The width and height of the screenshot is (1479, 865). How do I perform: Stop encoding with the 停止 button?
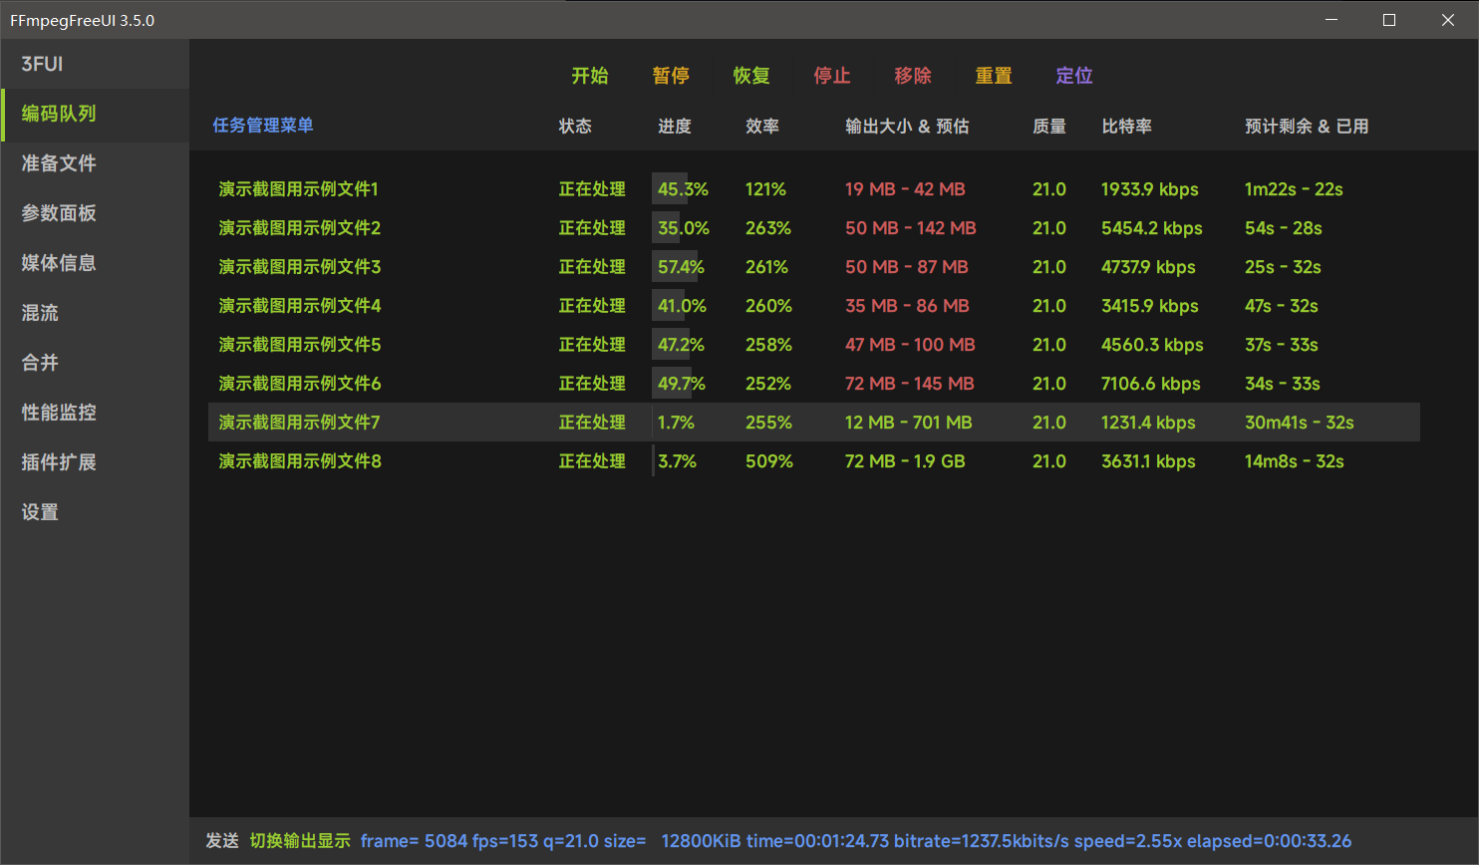point(832,76)
